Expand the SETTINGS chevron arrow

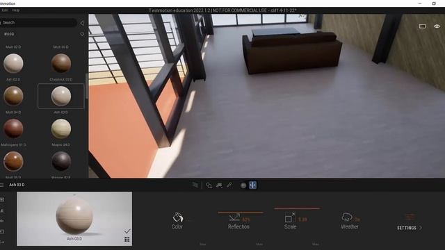click(x=421, y=228)
